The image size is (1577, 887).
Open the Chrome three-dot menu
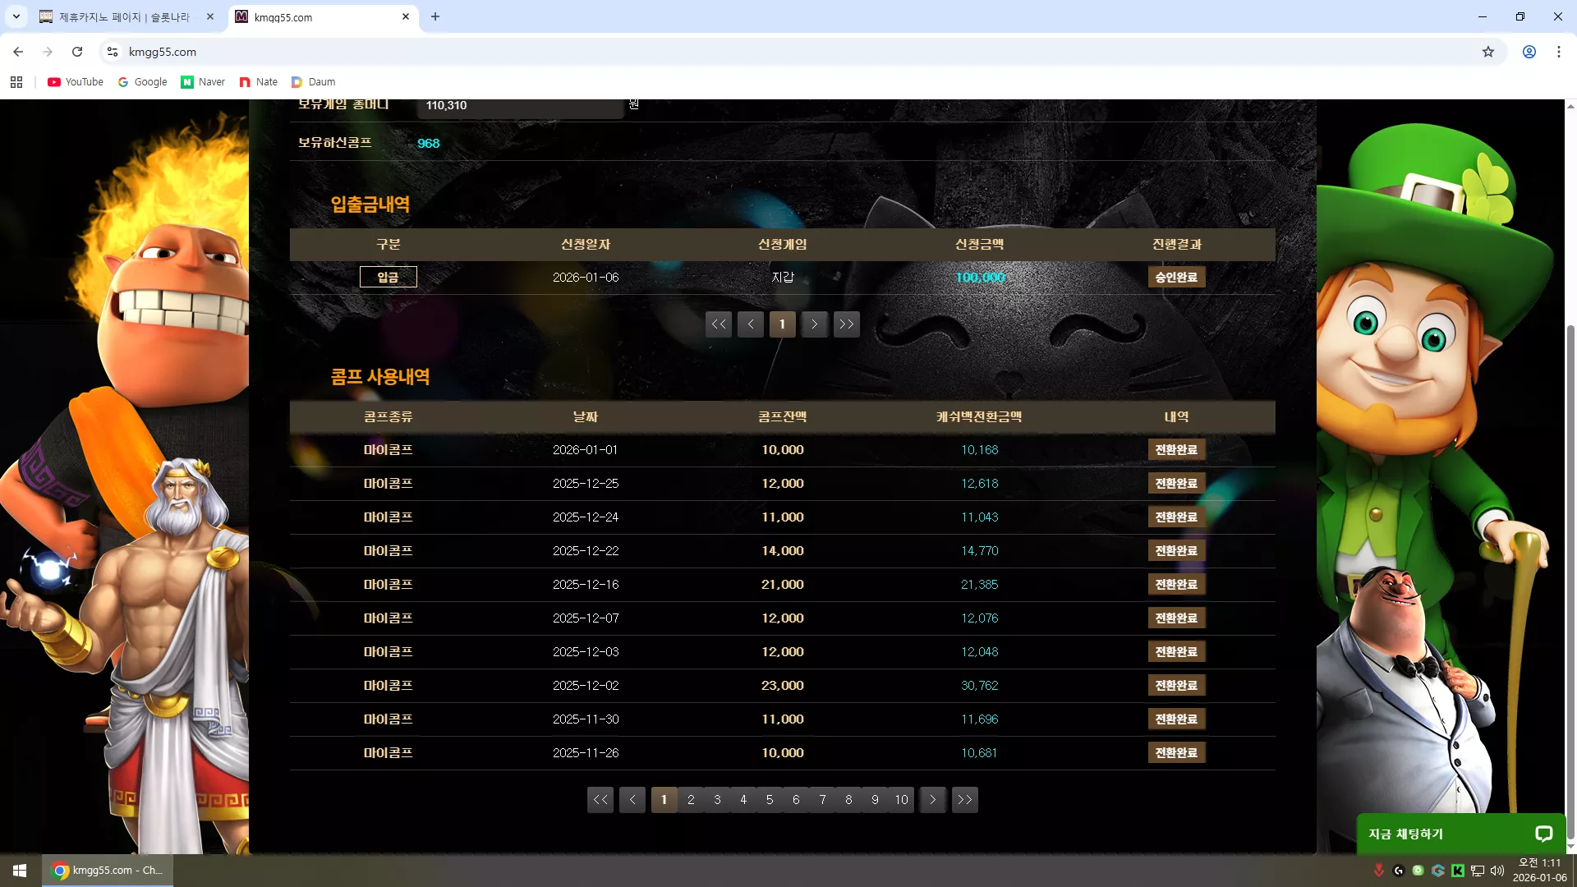pyautogui.click(x=1559, y=52)
